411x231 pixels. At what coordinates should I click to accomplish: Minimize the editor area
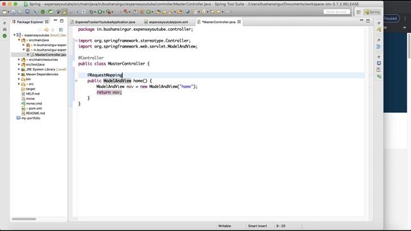362,21
